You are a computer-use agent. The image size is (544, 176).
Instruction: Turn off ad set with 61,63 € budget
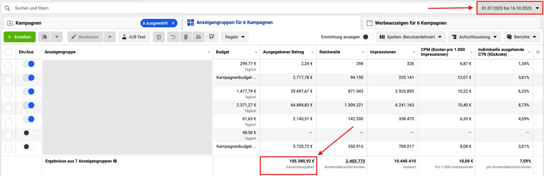click(29, 119)
